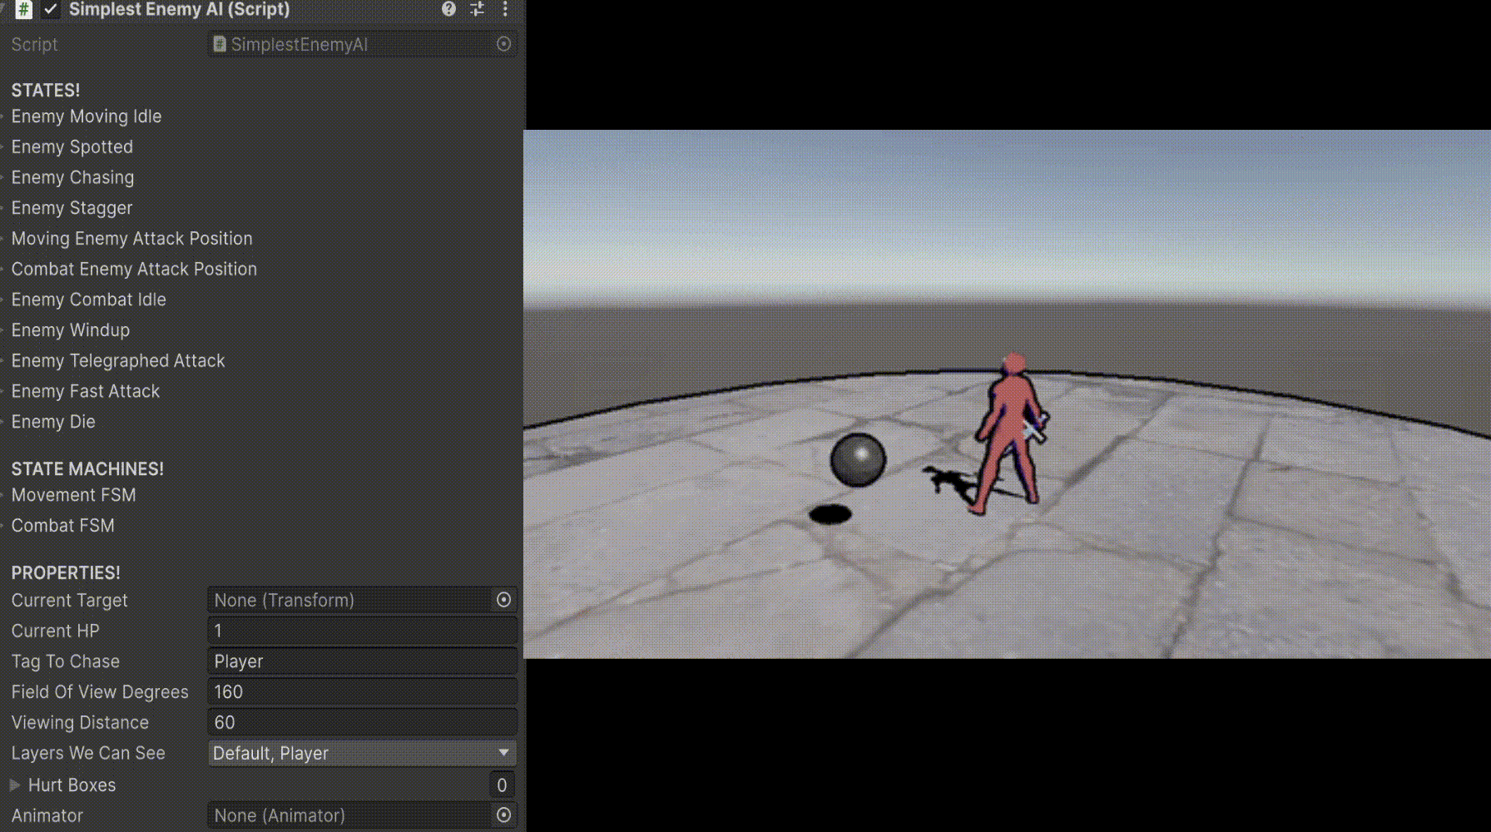The height and width of the screenshot is (832, 1491).
Task: Click the SimplestEnemyAI script file icon
Action: (x=220, y=44)
